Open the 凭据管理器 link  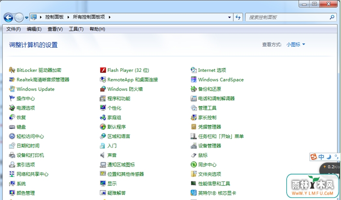pyautogui.click(x=210, y=127)
